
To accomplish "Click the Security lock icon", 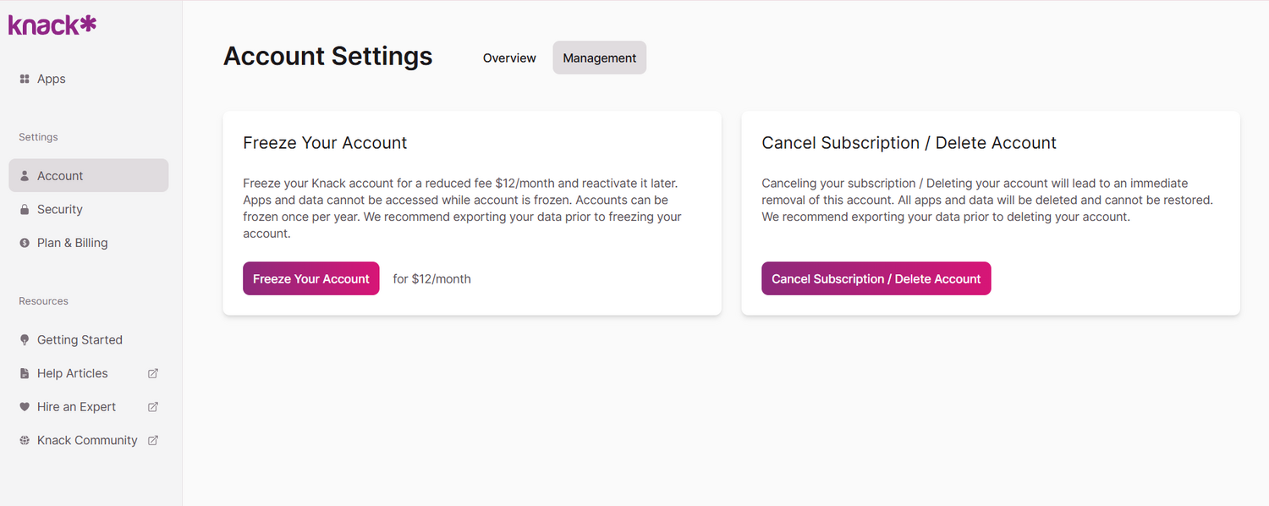I will pos(25,210).
